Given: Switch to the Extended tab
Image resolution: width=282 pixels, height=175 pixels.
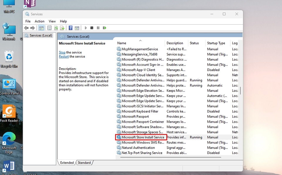Looking at the screenshot, I should [x=67, y=163].
